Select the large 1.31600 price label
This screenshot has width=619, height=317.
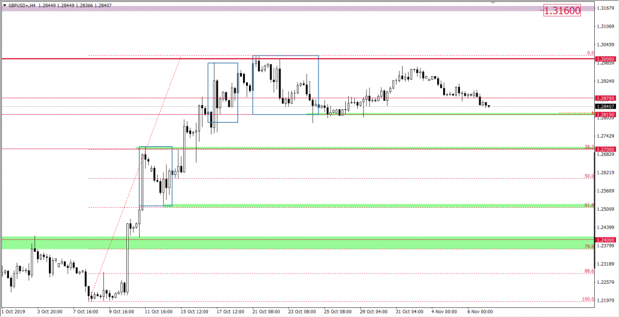coord(562,11)
